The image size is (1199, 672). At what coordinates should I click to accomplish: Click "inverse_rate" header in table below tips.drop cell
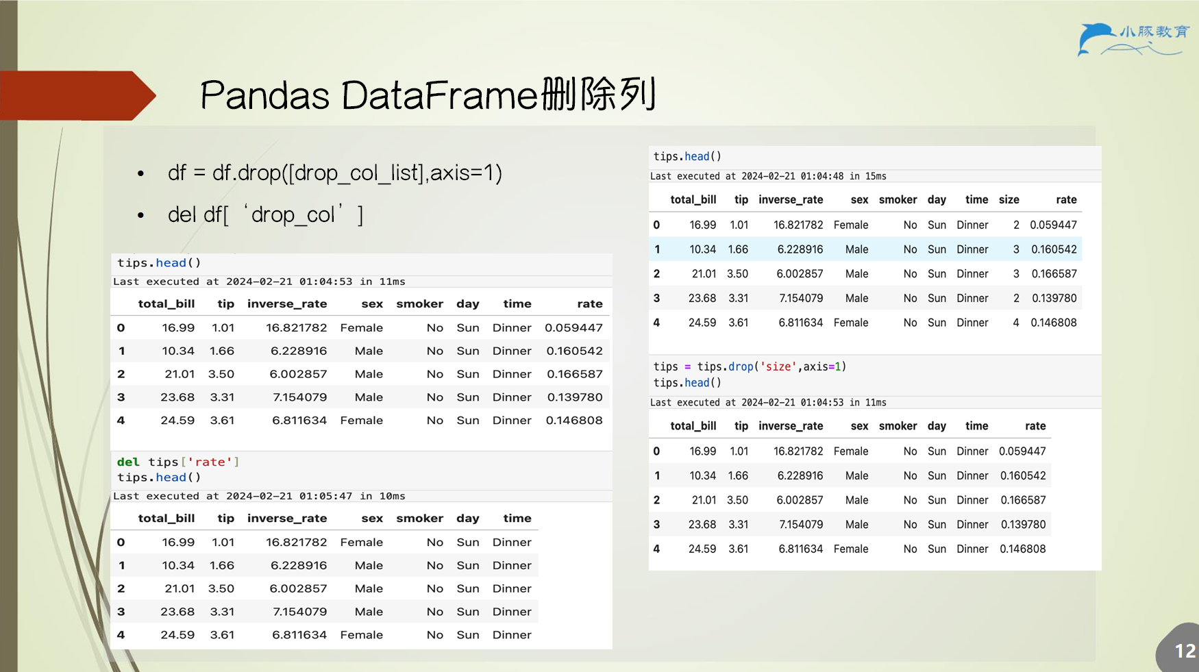pos(791,426)
